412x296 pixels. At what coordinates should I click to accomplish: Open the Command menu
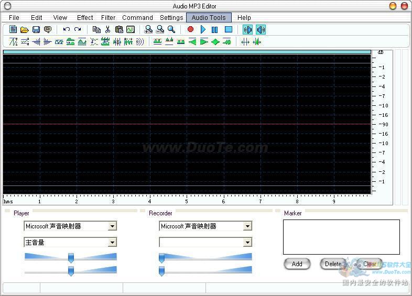tap(137, 18)
